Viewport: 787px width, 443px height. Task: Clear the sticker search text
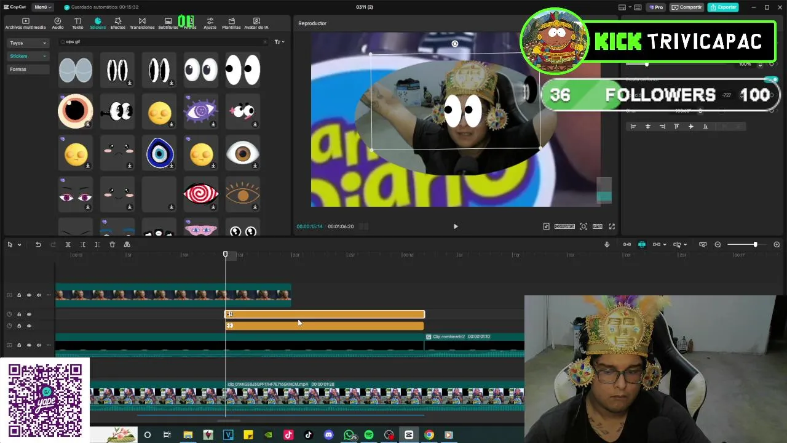tap(265, 42)
